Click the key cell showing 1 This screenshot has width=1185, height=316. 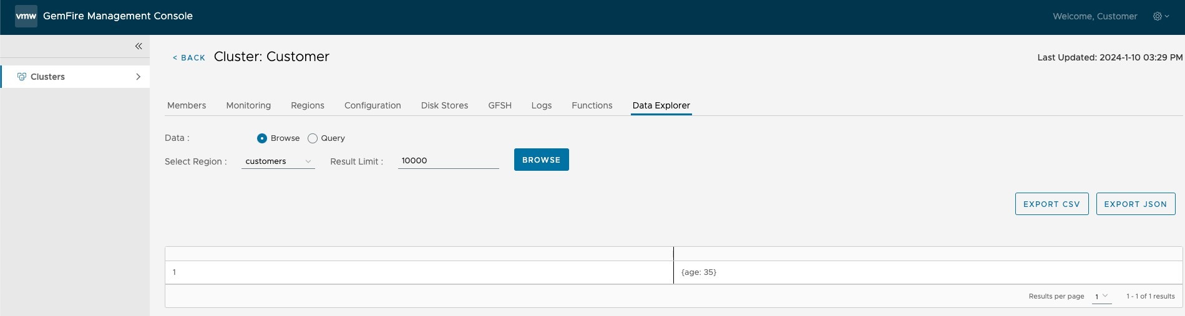point(419,272)
